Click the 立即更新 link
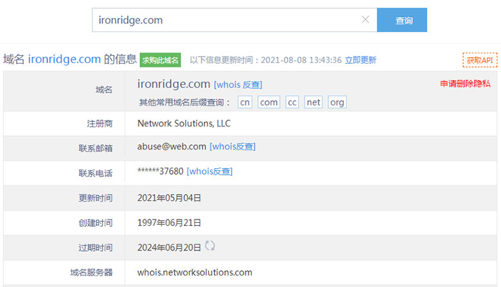The height and width of the screenshot is (287, 501). click(360, 60)
